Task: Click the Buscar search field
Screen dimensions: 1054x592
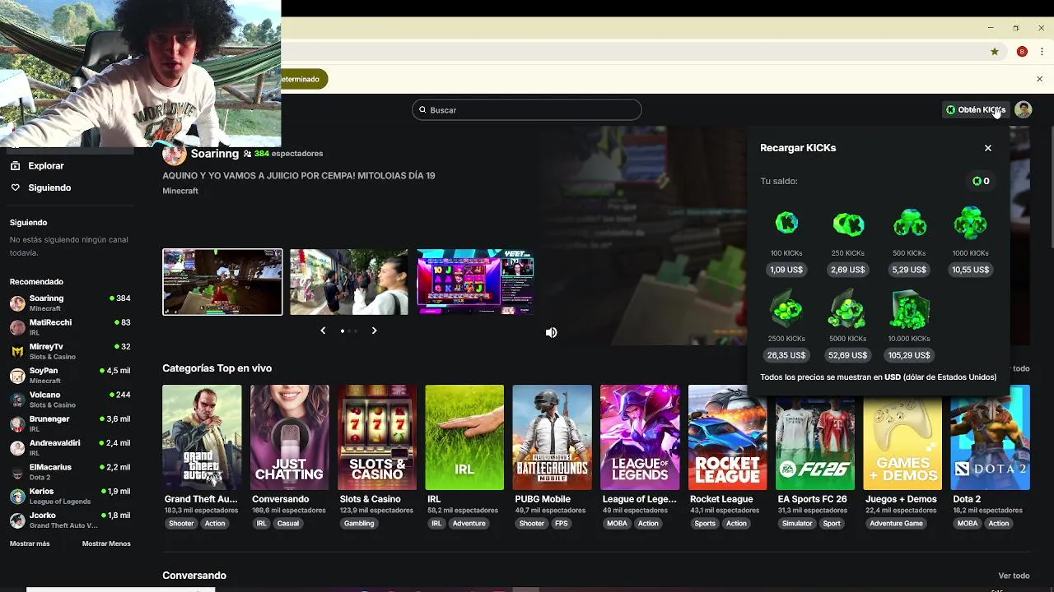Action: coord(527,109)
